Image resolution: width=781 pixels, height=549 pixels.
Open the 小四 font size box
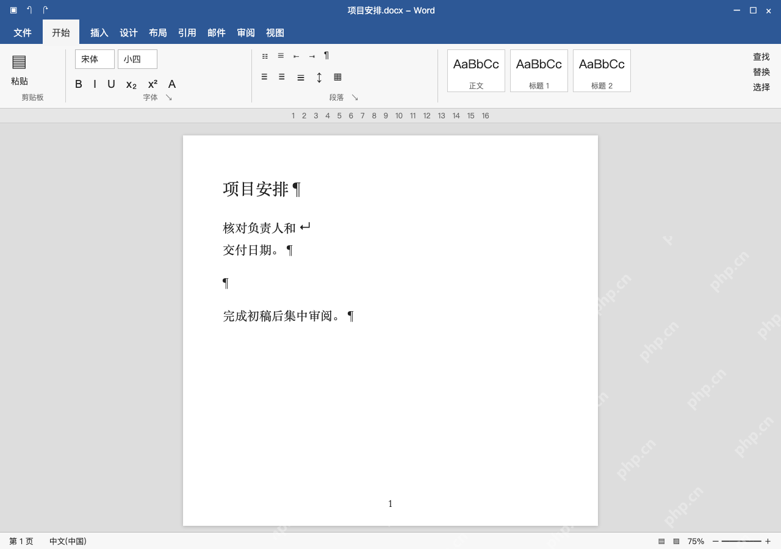(137, 59)
